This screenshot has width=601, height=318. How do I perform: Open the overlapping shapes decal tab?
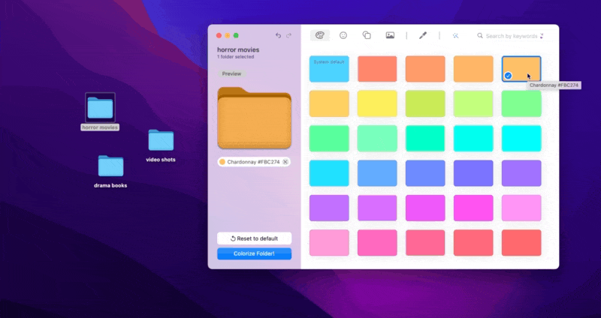pyautogui.click(x=367, y=35)
